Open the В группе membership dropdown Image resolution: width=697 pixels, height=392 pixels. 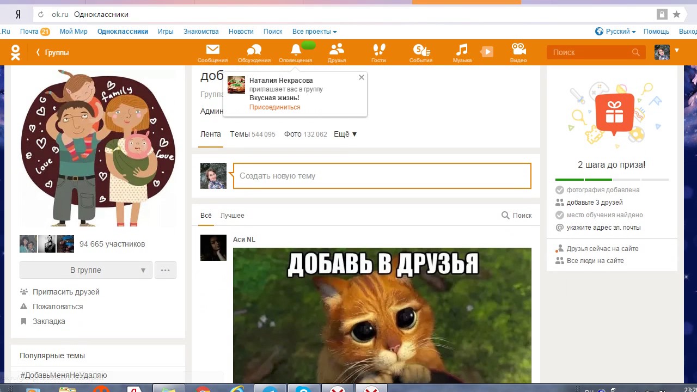tap(85, 270)
